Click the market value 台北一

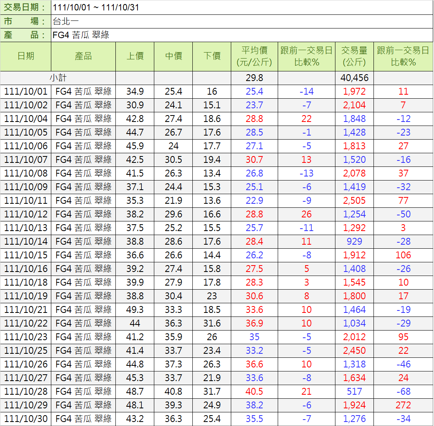[66, 21]
